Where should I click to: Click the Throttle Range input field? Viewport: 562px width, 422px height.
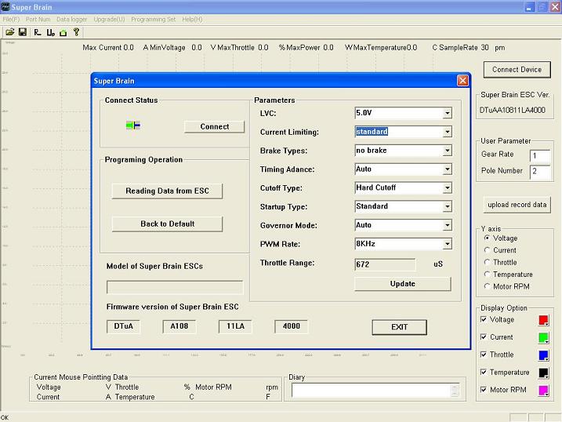point(385,264)
